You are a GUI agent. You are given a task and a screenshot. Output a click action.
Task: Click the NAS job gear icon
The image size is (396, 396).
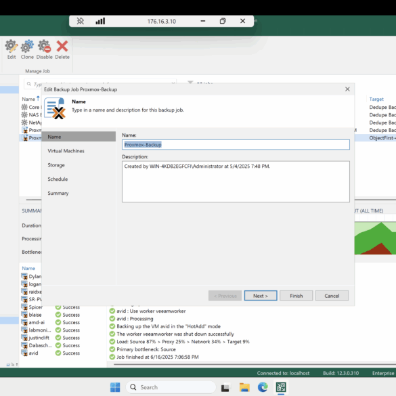(x=24, y=114)
